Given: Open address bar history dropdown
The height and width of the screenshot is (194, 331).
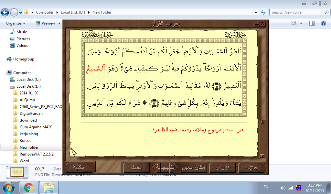Looking at the screenshot, I should coord(256,13).
